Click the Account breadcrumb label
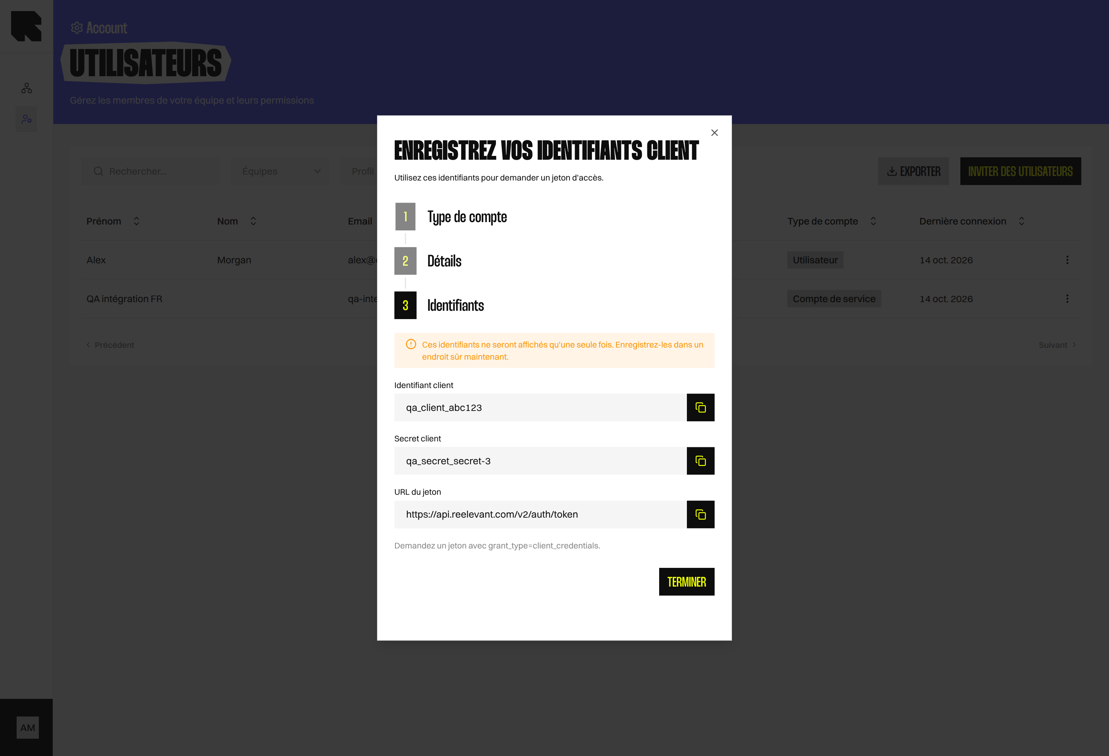Image resolution: width=1109 pixels, height=756 pixels. coord(106,28)
